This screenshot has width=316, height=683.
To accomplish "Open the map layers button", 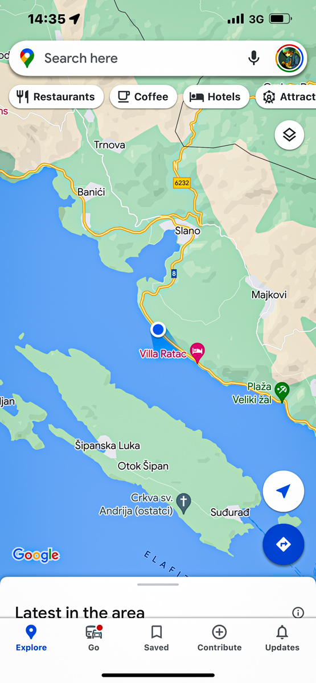I will [x=289, y=135].
